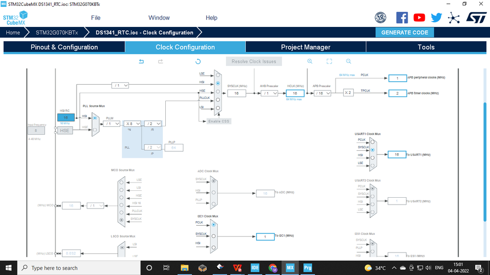Viewport: 490px width, 275px height.
Task: Select HSI in I2C1 Clock Mux
Action: click(214, 248)
